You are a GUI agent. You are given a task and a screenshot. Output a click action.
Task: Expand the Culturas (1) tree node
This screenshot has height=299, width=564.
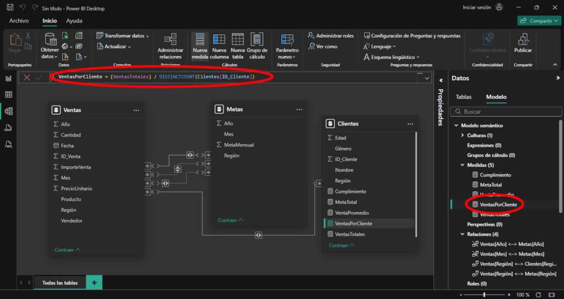point(462,135)
